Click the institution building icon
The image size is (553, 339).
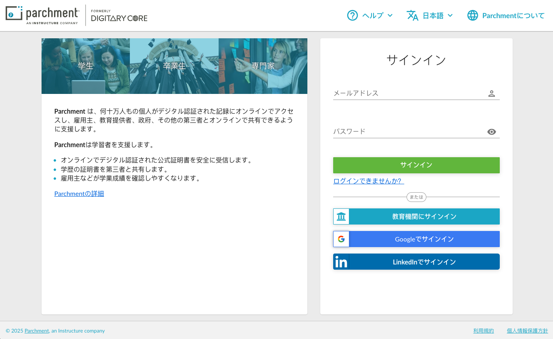click(341, 216)
